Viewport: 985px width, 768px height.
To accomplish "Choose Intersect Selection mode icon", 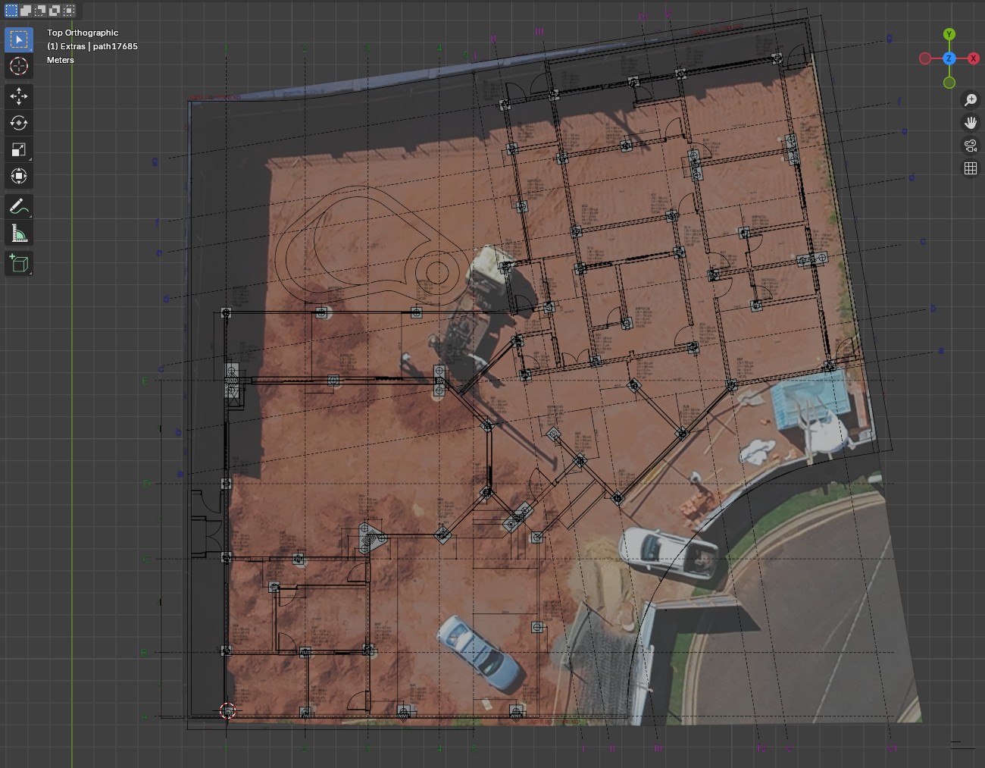I will (x=69, y=11).
